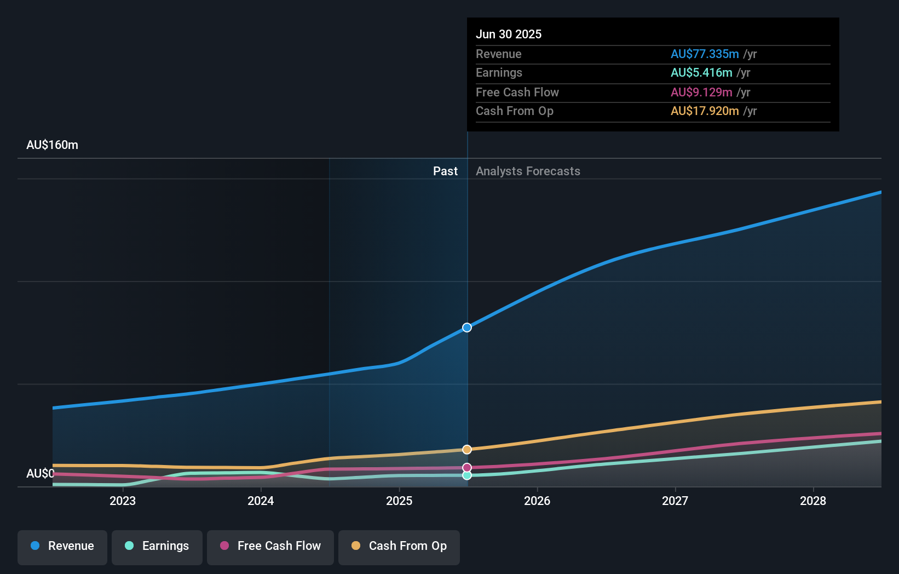Click the teal Earnings data point marker
The image size is (899, 574).
click(467, 475)
